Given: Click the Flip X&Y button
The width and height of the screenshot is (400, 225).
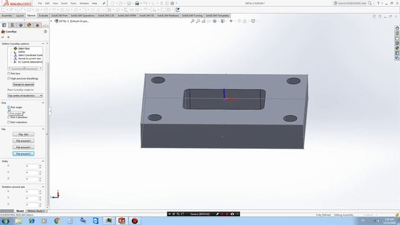Looking at the screenshot, I should (23, 134).
